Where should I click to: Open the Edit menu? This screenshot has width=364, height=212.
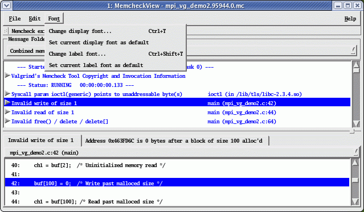(35, 19)
